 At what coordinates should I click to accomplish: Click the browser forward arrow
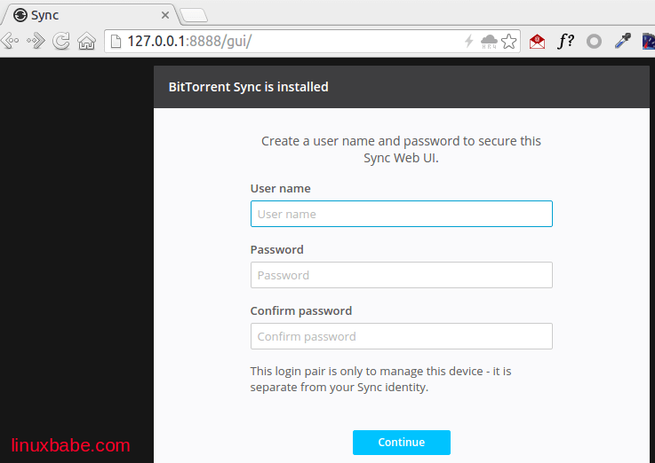tap(36, 41)
